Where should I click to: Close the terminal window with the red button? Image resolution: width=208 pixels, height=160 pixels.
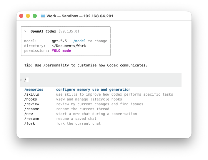(x=21, y=16)
